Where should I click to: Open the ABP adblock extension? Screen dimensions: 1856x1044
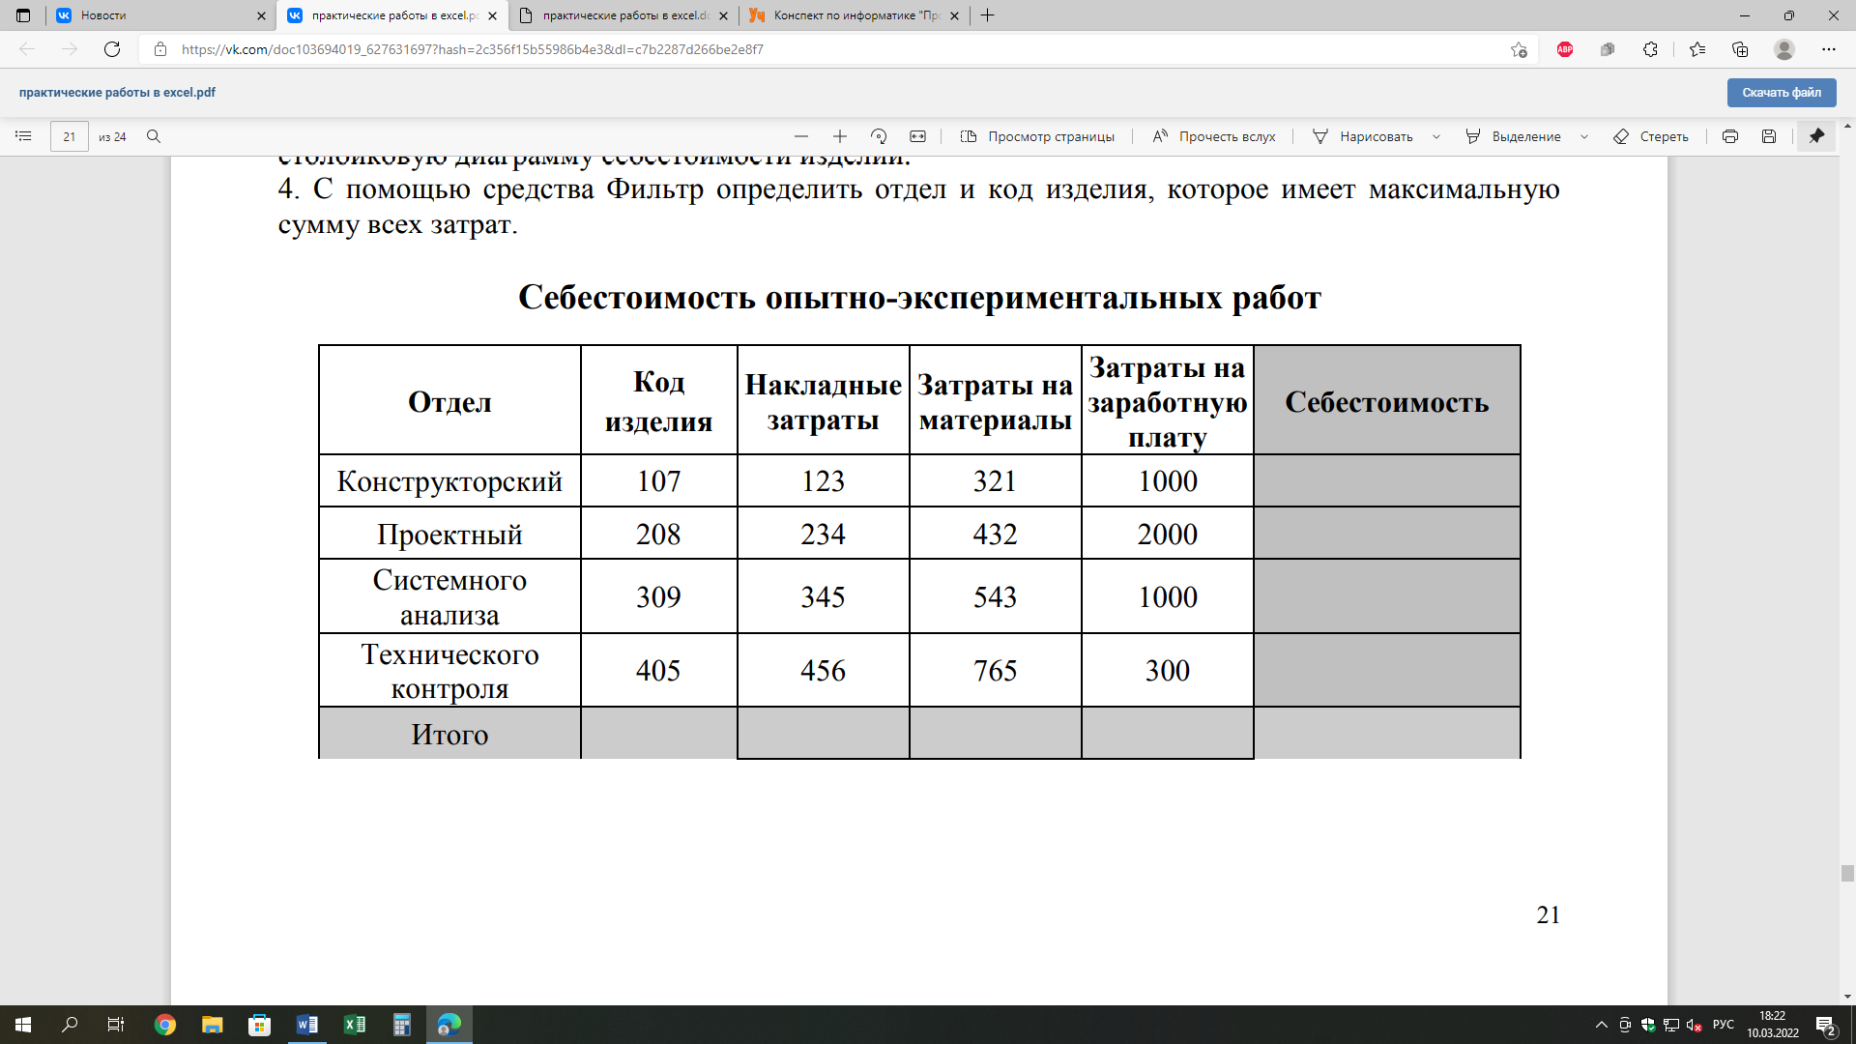pos(1565,49)
